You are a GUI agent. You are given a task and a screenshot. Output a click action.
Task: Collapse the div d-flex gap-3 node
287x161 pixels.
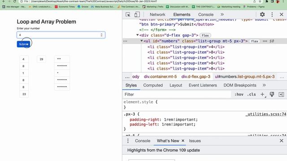pos(138,35)
